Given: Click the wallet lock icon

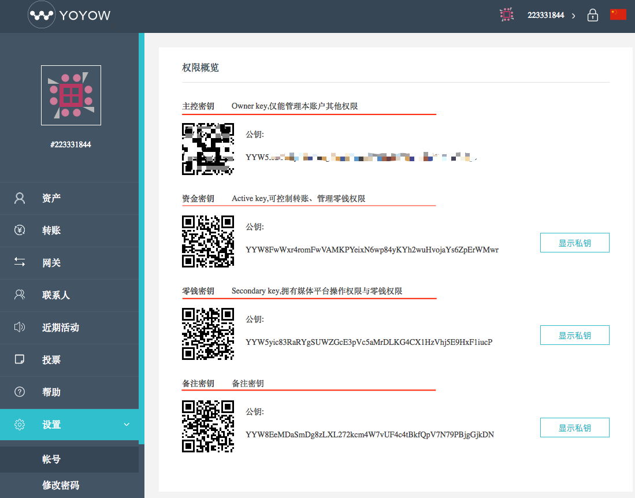Looking at the screenshot, I should pos(592,16).
